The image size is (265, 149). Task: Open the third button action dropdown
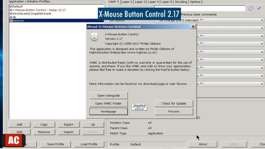pyautogui.click(x=262, y=36)
